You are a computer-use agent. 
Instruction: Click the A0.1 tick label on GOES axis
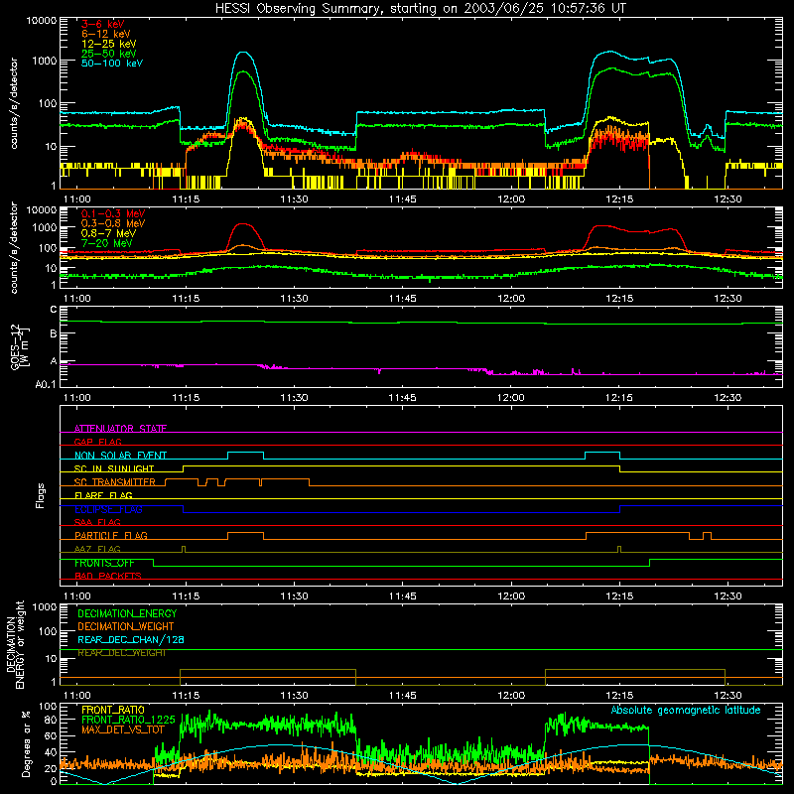pyautogui.click(x=46, y=384)
